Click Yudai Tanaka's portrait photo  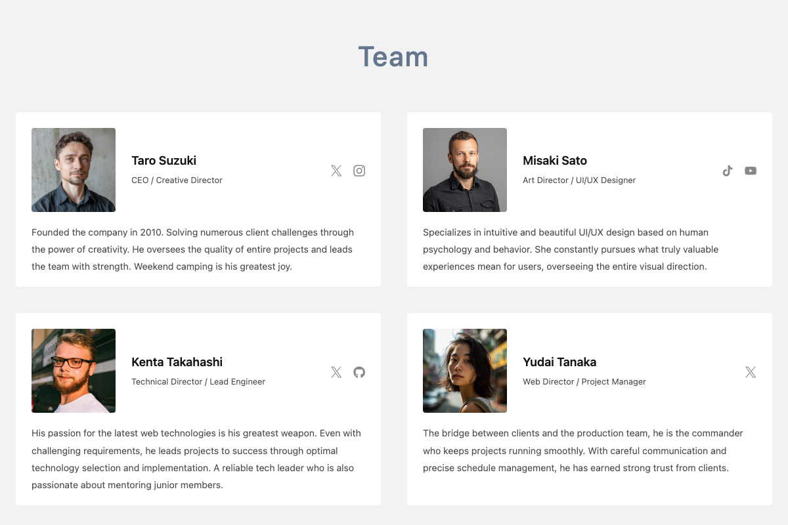[x=465, y=371]
